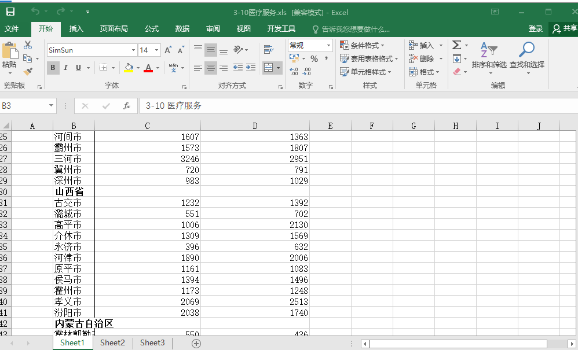
Task: Open font size 14 dropdown
Action: tap(157, 50)
